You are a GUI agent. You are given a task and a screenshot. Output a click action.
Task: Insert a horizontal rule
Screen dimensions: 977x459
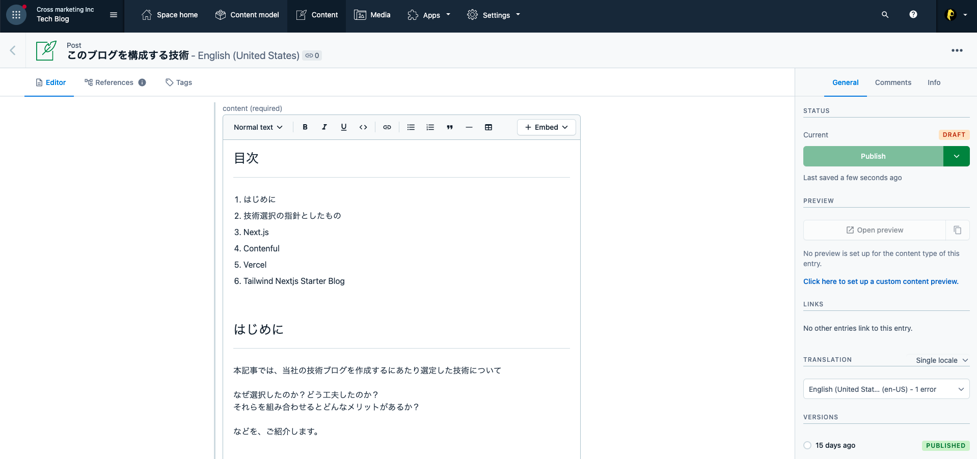click(x=469, y=127)
